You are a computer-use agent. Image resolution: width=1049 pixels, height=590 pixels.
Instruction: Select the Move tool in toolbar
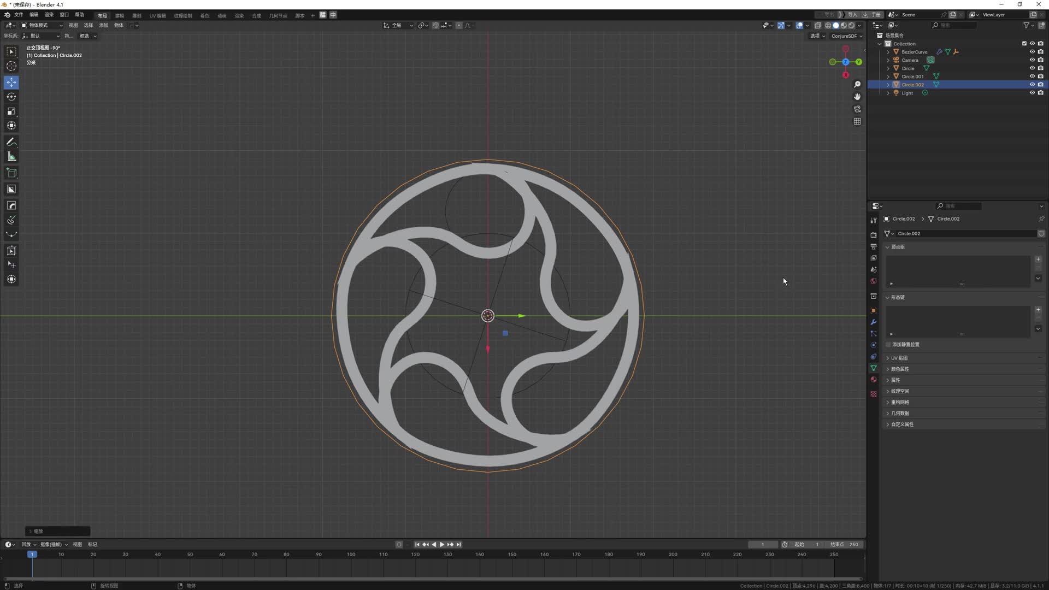[x=11, y=82]
